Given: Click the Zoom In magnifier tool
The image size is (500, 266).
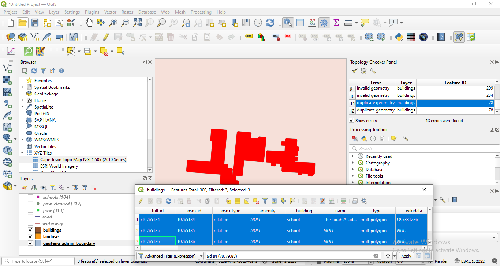Looking at the screenshot, I should tap(113, 23).
